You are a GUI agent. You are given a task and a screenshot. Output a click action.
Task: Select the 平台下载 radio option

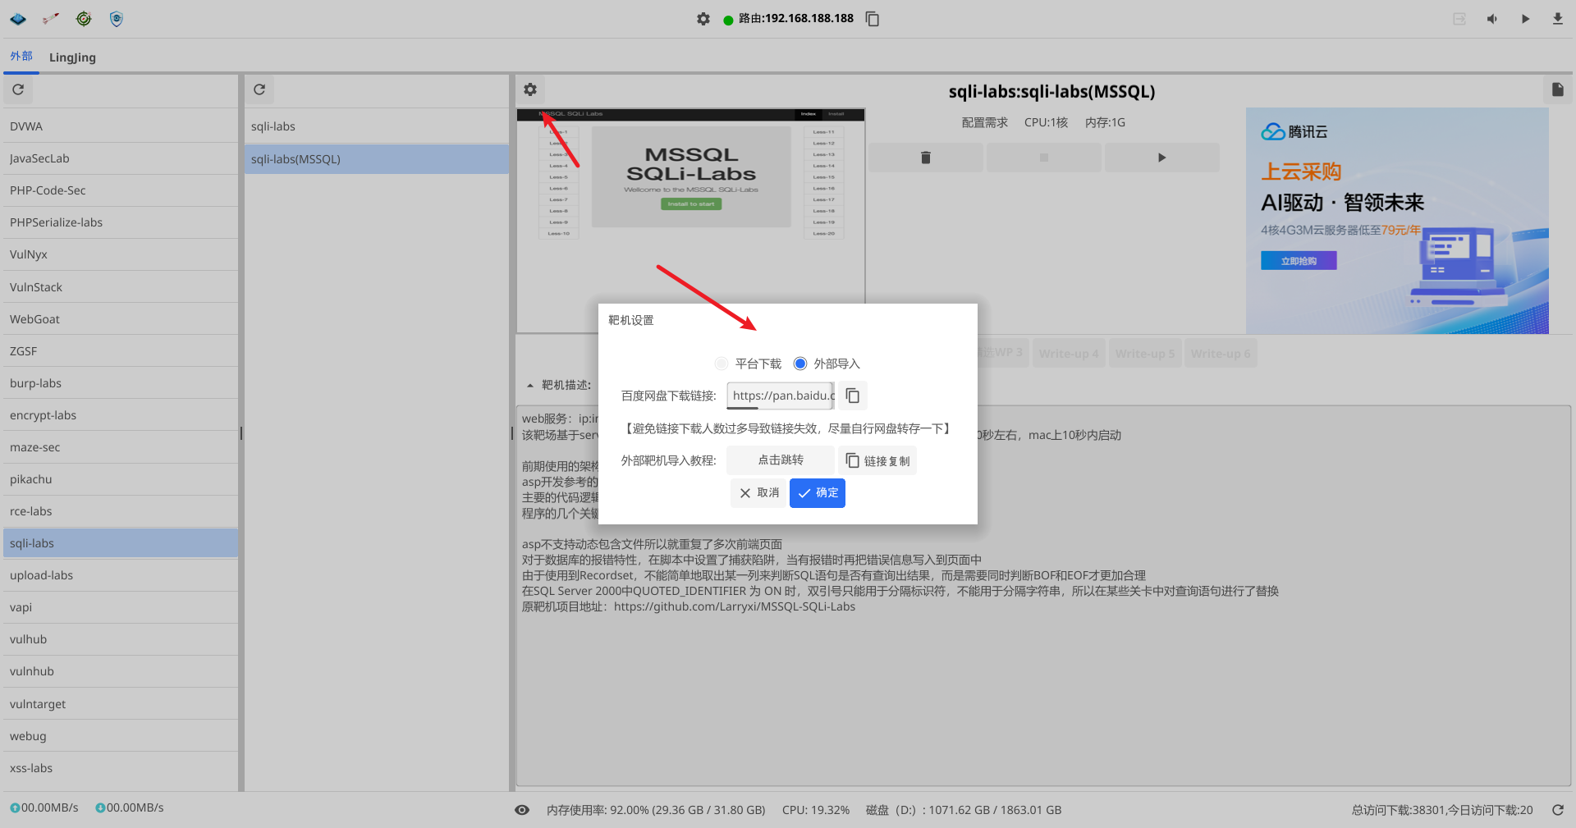722,364
